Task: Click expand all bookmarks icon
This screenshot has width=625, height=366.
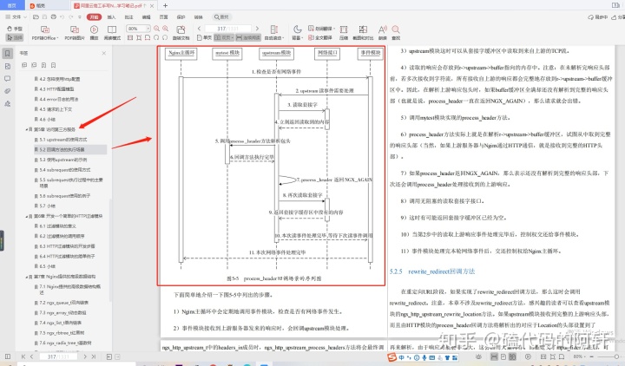Action: [24, 65]
